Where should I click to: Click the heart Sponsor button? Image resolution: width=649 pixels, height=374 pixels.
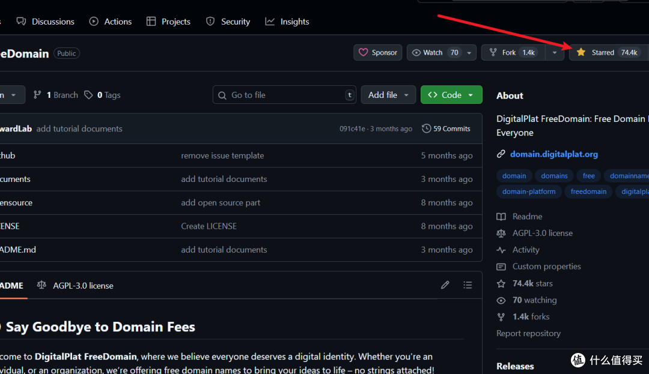click(x=378, y=53)
